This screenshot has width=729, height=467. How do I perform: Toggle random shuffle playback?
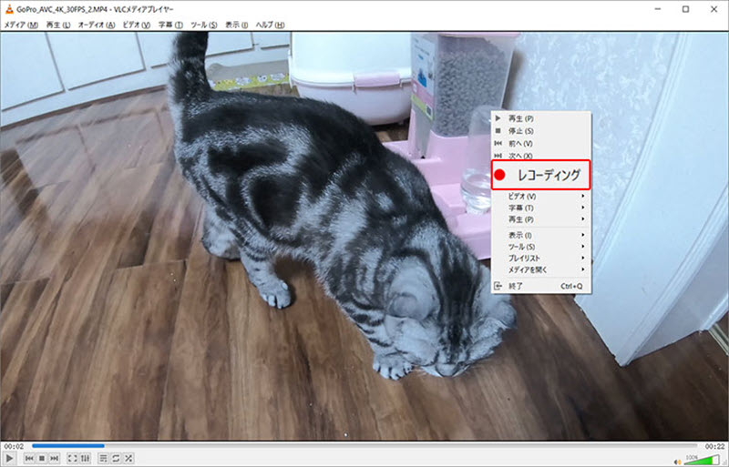coord(128,458)
